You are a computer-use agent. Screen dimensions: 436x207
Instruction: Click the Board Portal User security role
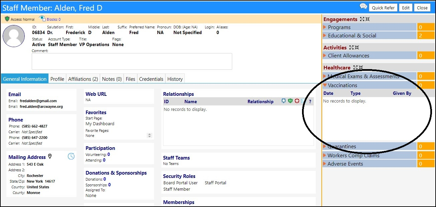180,183
